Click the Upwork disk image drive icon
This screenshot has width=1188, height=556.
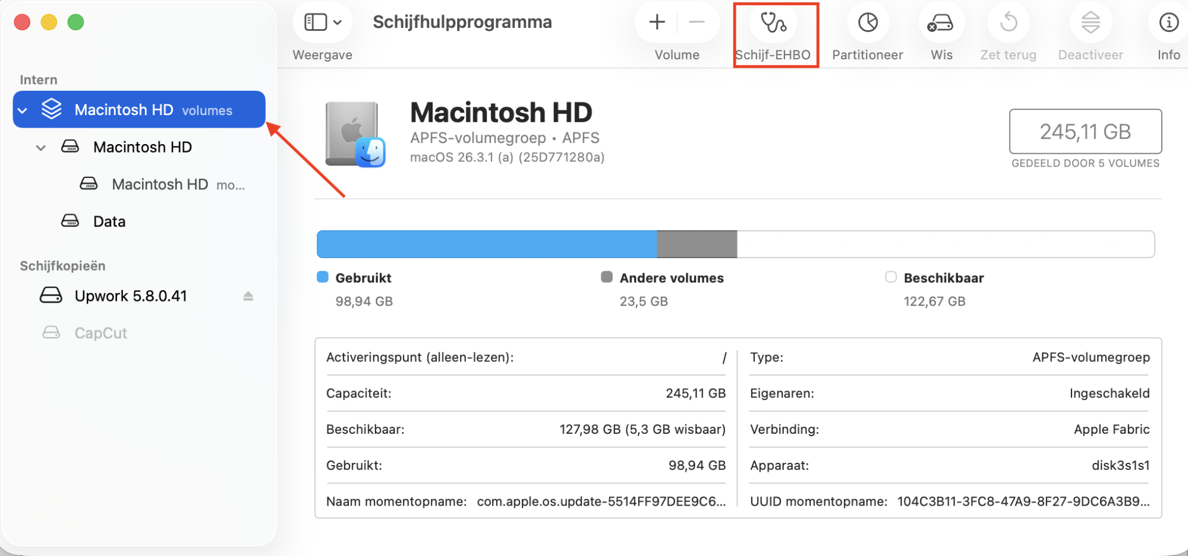[x=51, y=295]
